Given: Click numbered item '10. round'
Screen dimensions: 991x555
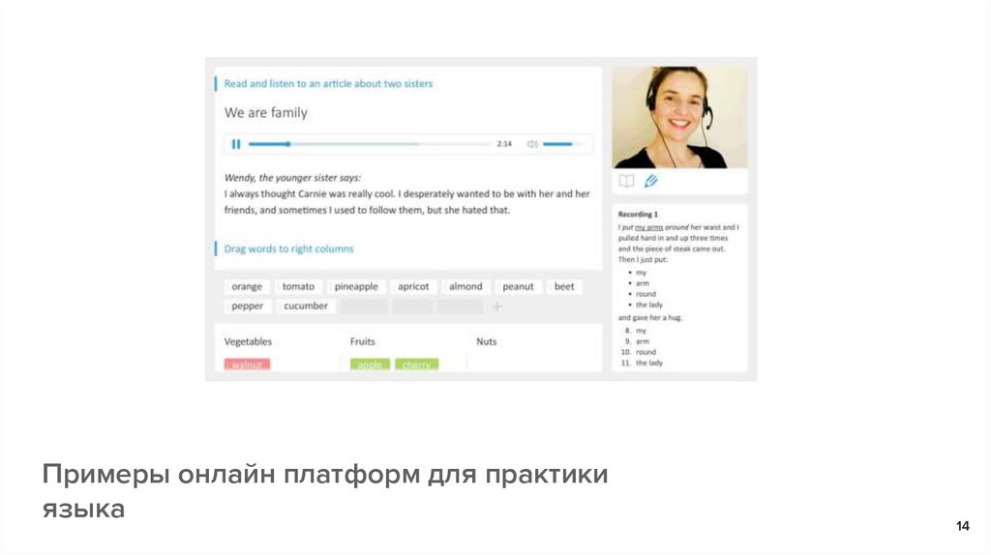Looking at the screenshot, I should 639,352.
